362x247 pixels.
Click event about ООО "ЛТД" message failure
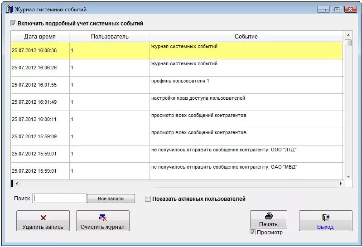click(x=224, y=150)
